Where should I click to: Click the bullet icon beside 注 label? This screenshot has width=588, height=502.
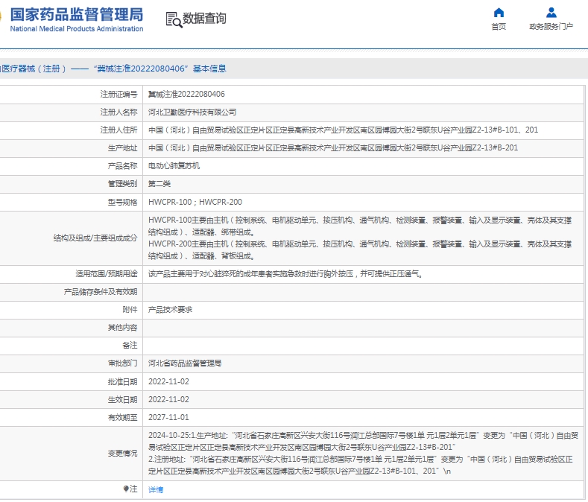126,489
